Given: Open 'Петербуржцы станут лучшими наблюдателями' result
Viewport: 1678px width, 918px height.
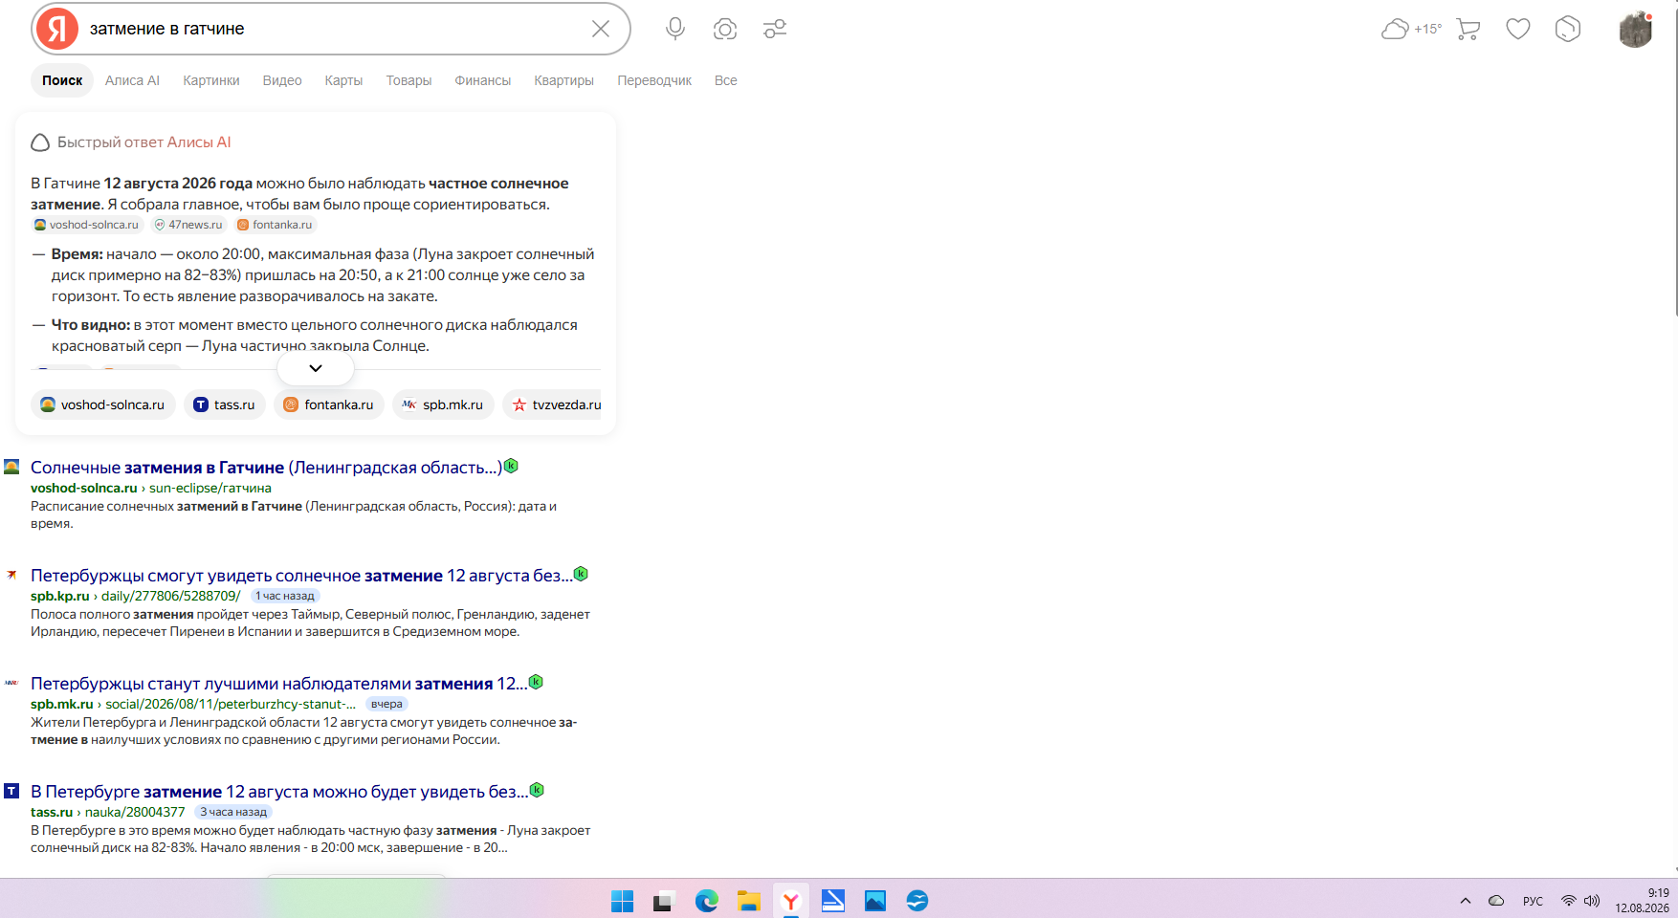Looking at the screenshot, I should click(278, 684).
